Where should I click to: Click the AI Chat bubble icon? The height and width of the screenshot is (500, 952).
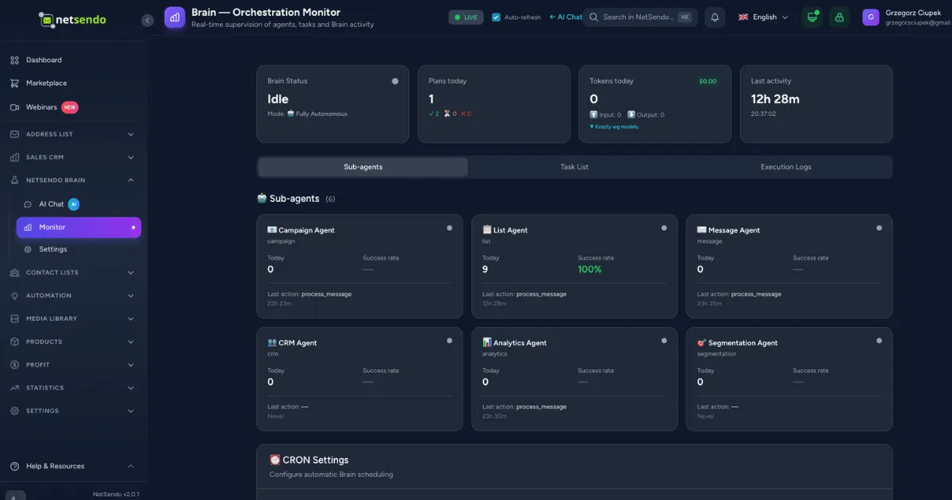point(28,204)
